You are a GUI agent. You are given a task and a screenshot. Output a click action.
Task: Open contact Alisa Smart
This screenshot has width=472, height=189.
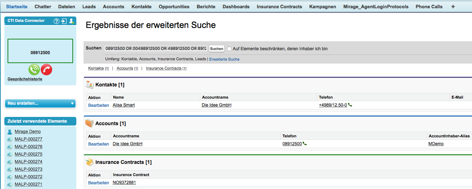(x=124, y=105)
